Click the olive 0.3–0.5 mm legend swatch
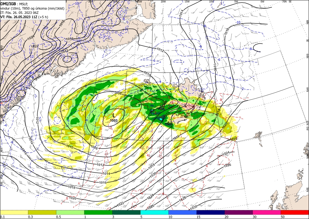The width and height of the screenshot is (309, 219). [42, 212]
